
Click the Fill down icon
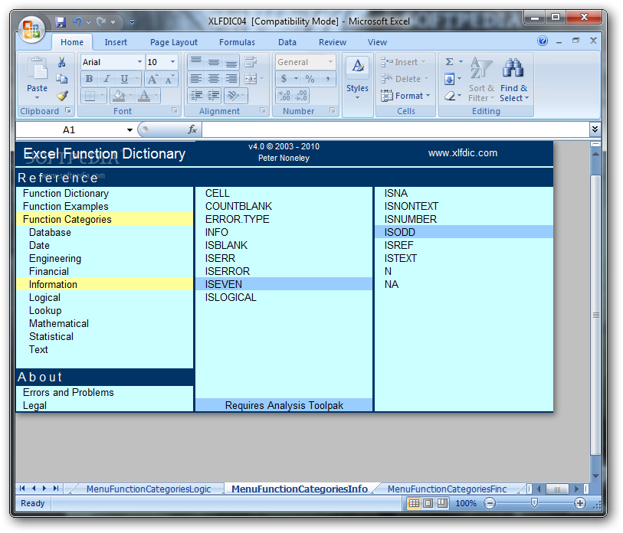449,79
